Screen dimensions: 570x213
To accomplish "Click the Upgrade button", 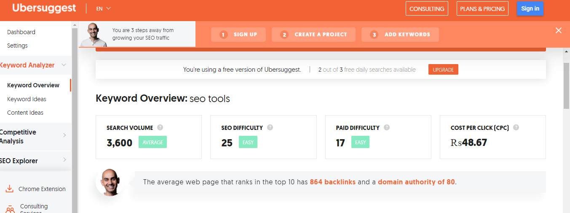I will [x=443, y=70].
